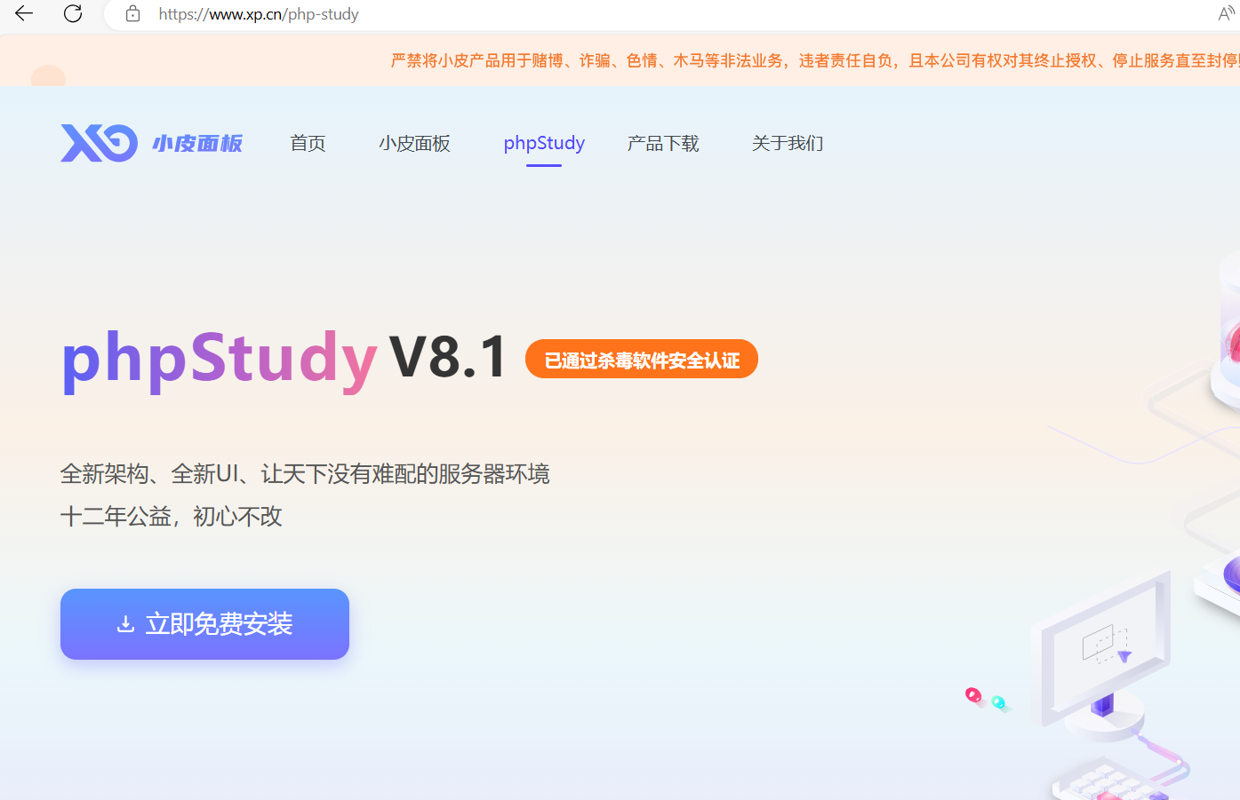Image resolution: width=1240 pixels, height=800 pixels.
Task: Click the text 全新架构、全新UI、让天下没有难配的服务器环境
Action: [x=305, y=474]
